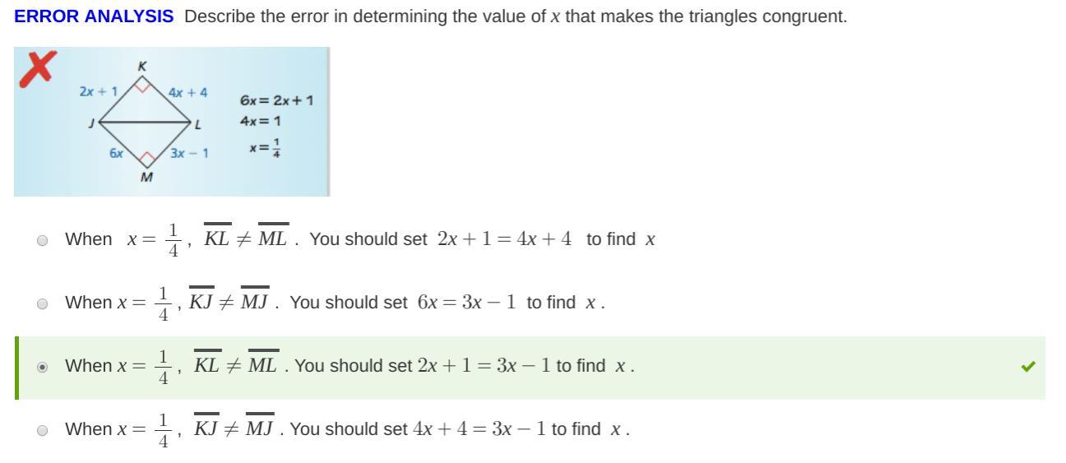1066x463 pixels.
Task: Click vertex label L on the diagram
Action: 198,124
